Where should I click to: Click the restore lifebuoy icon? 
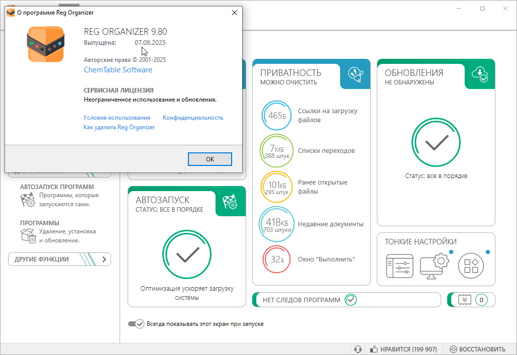click(453, 349)
